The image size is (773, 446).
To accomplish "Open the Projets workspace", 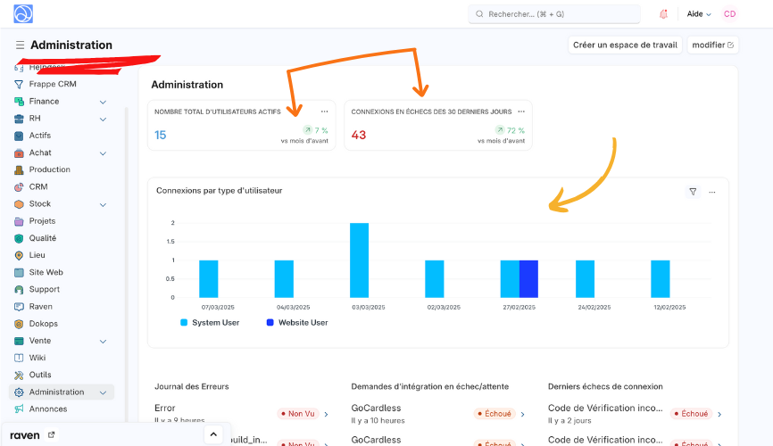I will [x=42, y=221].
